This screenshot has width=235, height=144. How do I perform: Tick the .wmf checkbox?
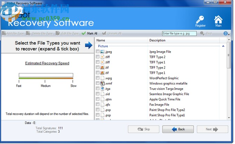[x=98, y=83]
